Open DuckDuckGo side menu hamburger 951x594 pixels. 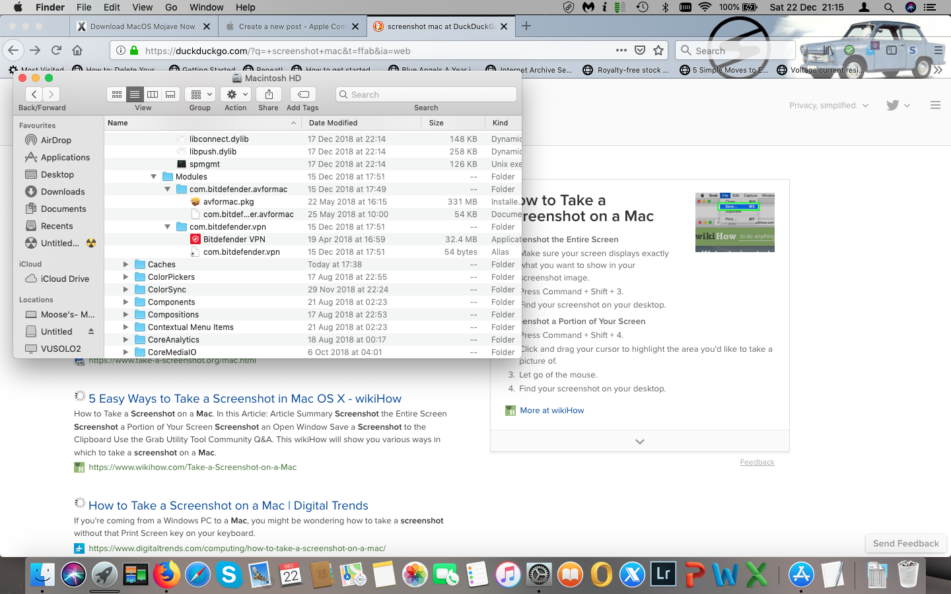935,105
